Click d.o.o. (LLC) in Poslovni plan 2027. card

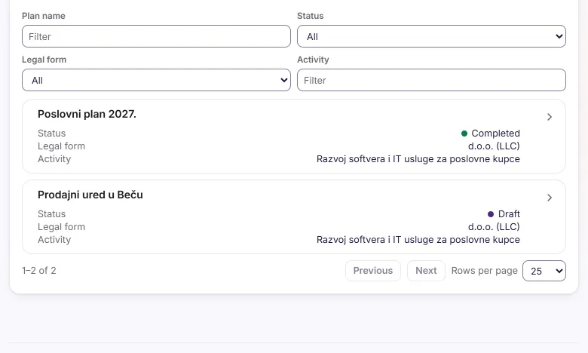[x=494, y=146]
